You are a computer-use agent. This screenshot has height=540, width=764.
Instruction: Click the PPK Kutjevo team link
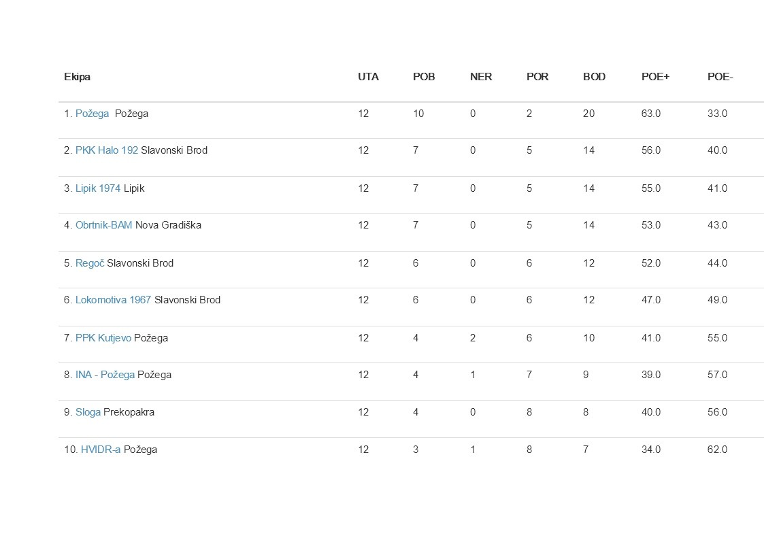click(103, 338)
